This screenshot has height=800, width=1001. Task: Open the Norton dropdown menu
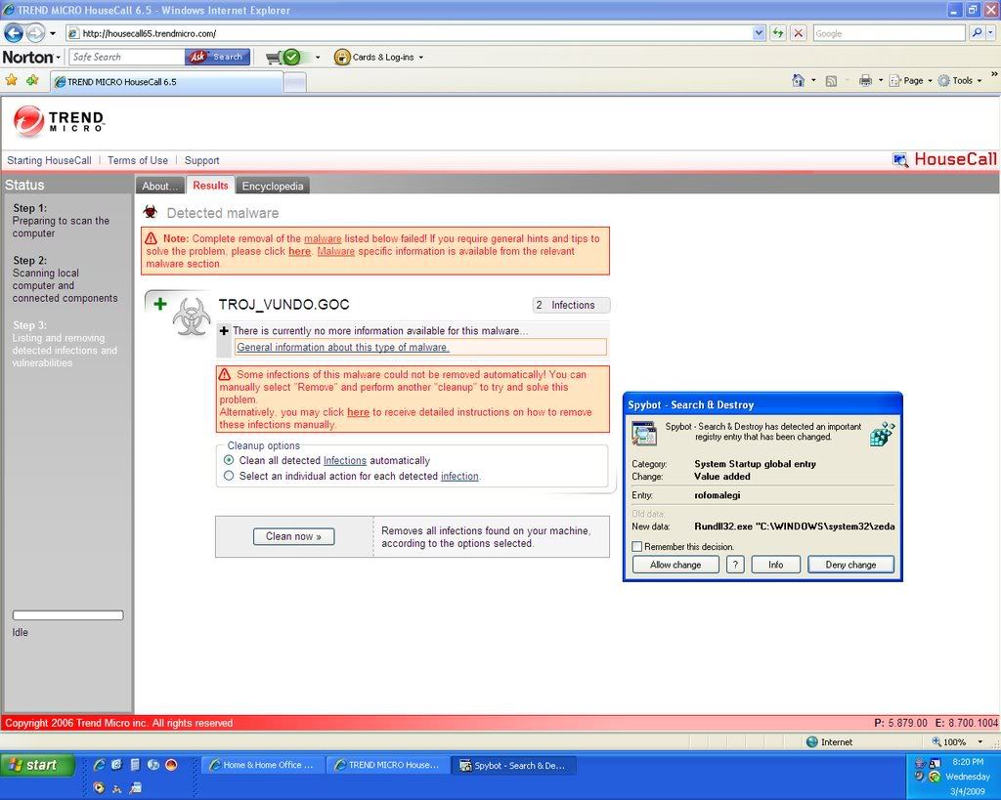pyautogui.click(x=31, y=57)
